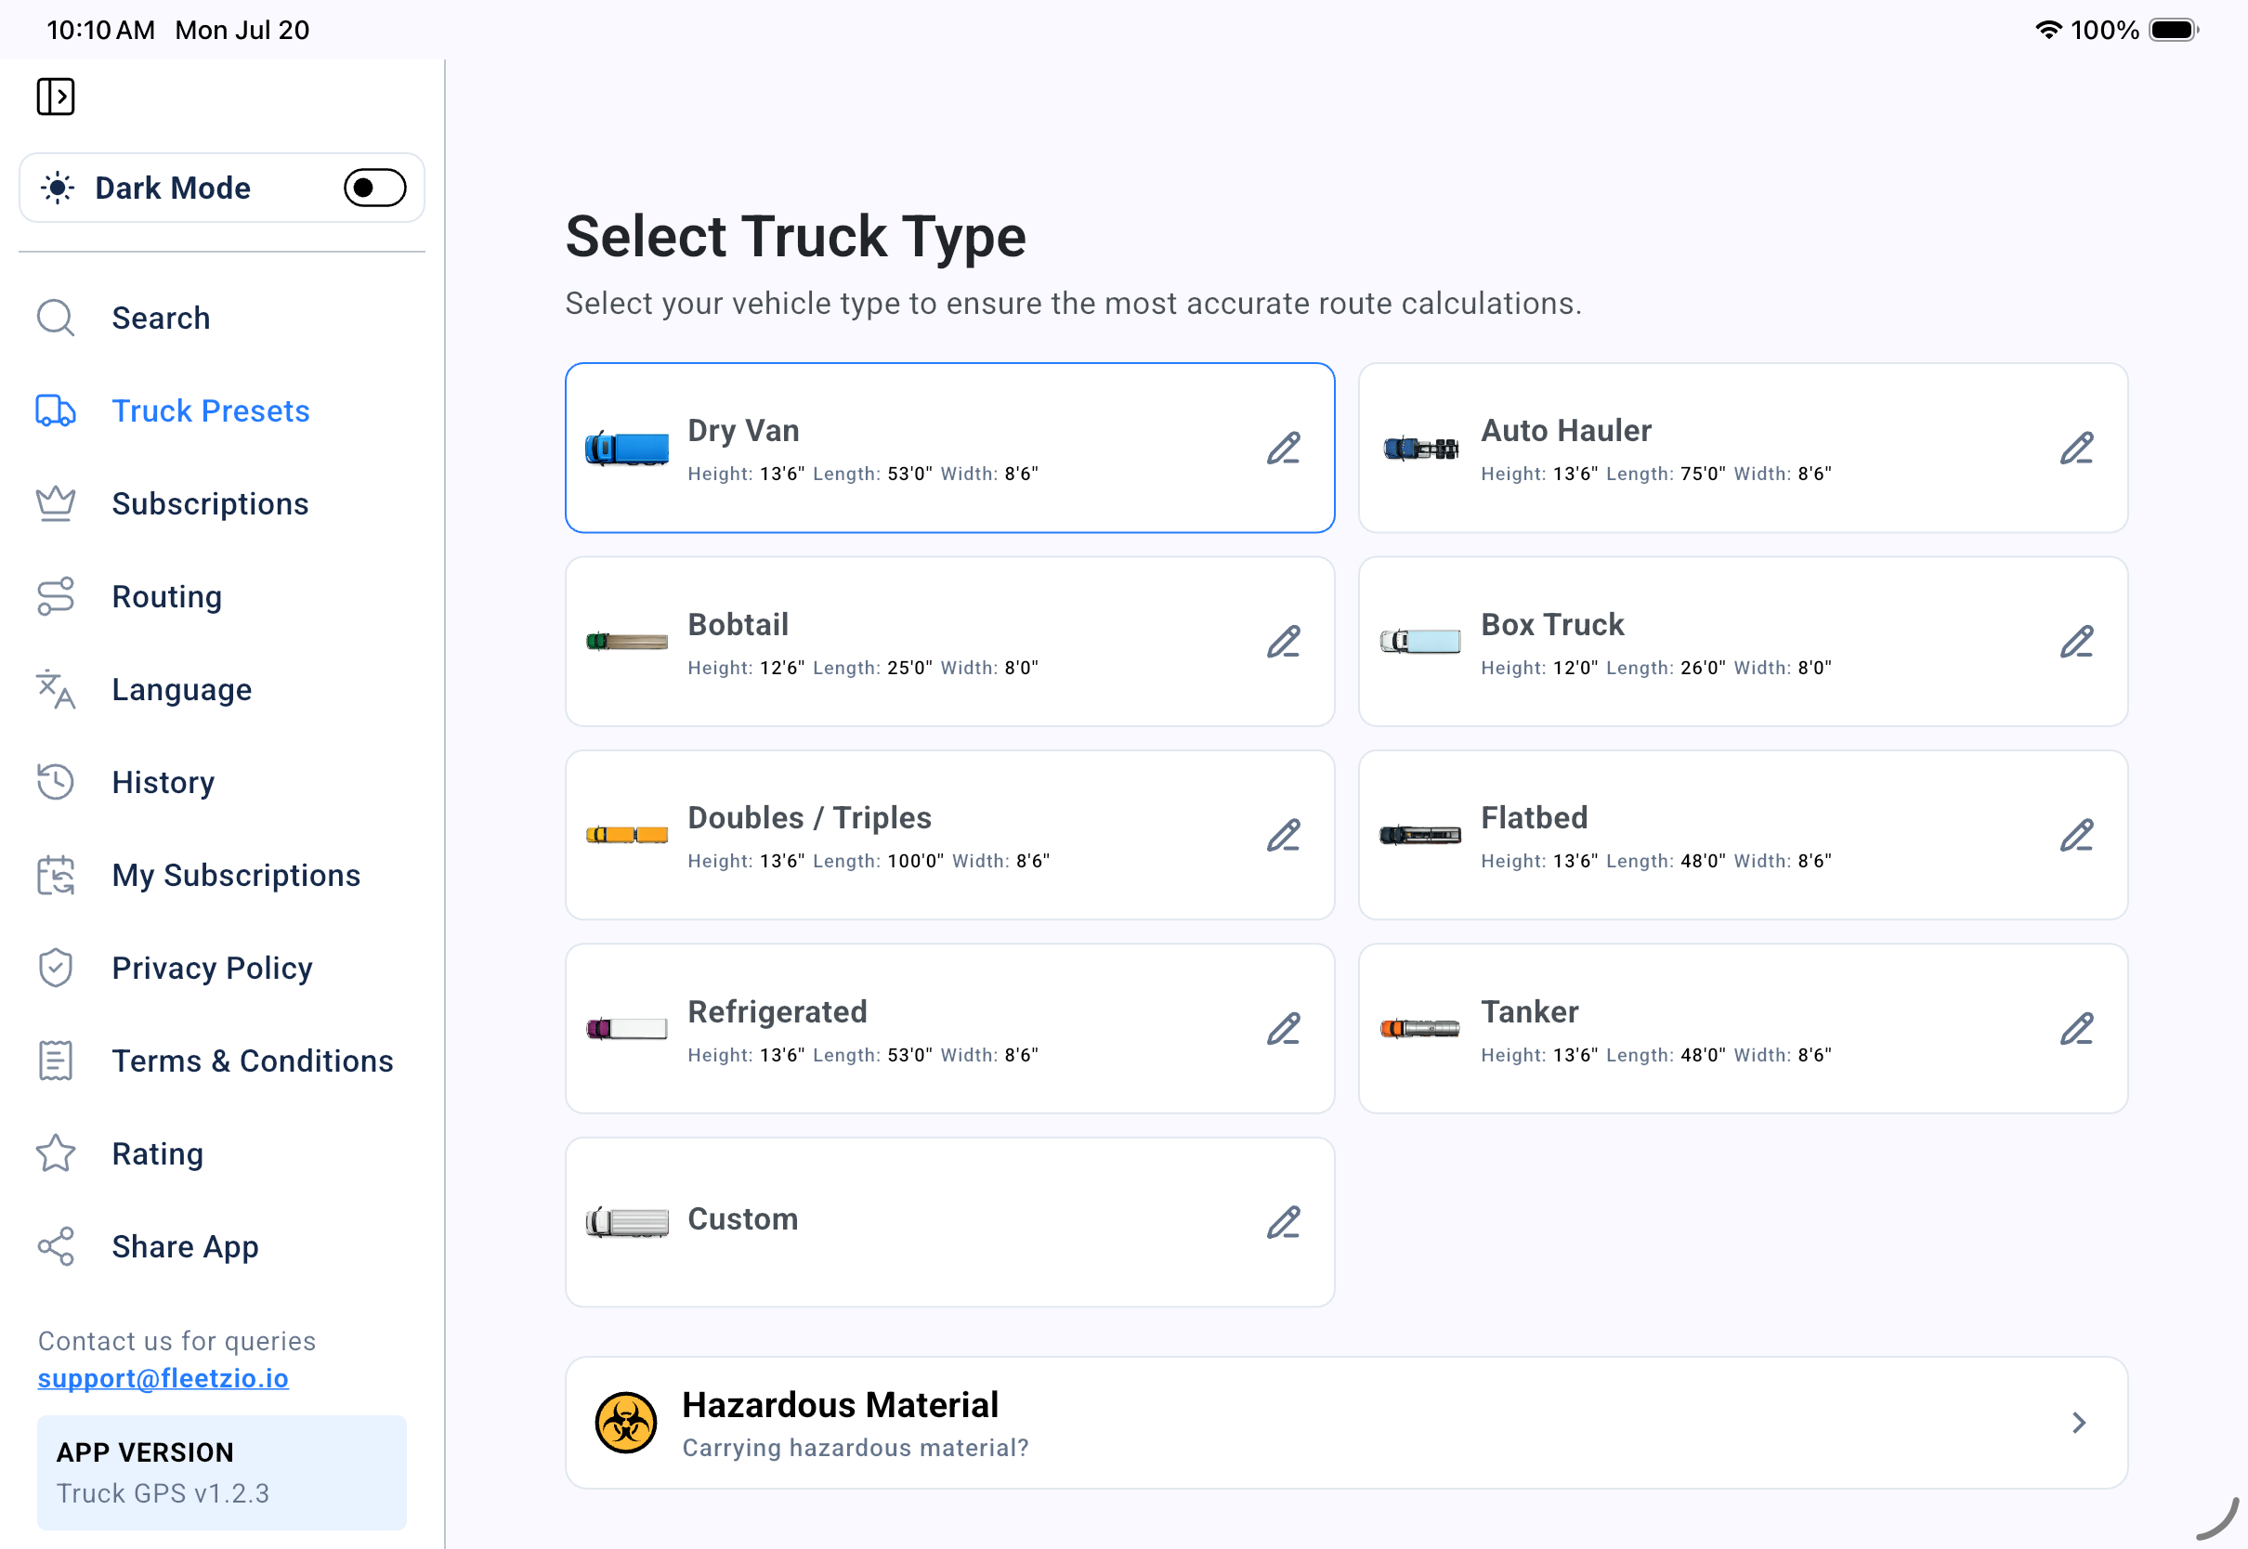This screenshot has height=1549, width=2248.
Task: Edit Box Truck dimensions pencil icon
Action: pyautogui.click(x=2077, y=642)
